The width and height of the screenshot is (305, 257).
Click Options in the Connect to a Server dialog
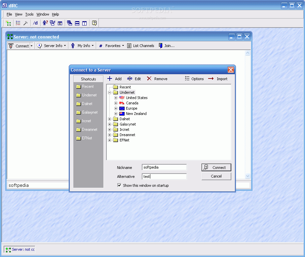194,79
